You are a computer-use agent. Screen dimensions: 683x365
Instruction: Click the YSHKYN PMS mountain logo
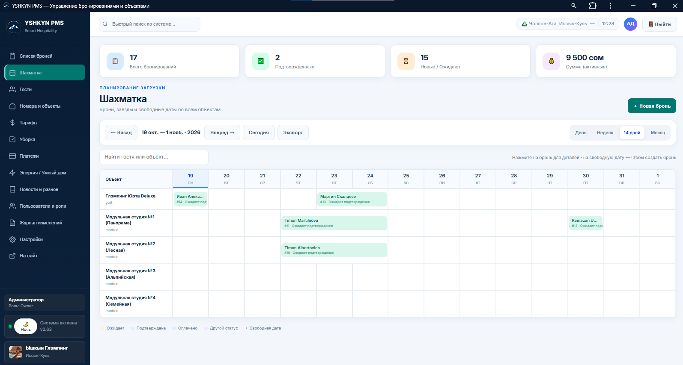14,26
